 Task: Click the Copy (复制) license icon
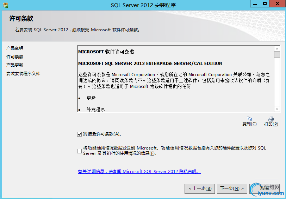[249, 119]
